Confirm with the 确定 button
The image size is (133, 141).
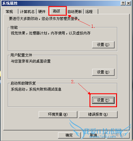(69, 135)
